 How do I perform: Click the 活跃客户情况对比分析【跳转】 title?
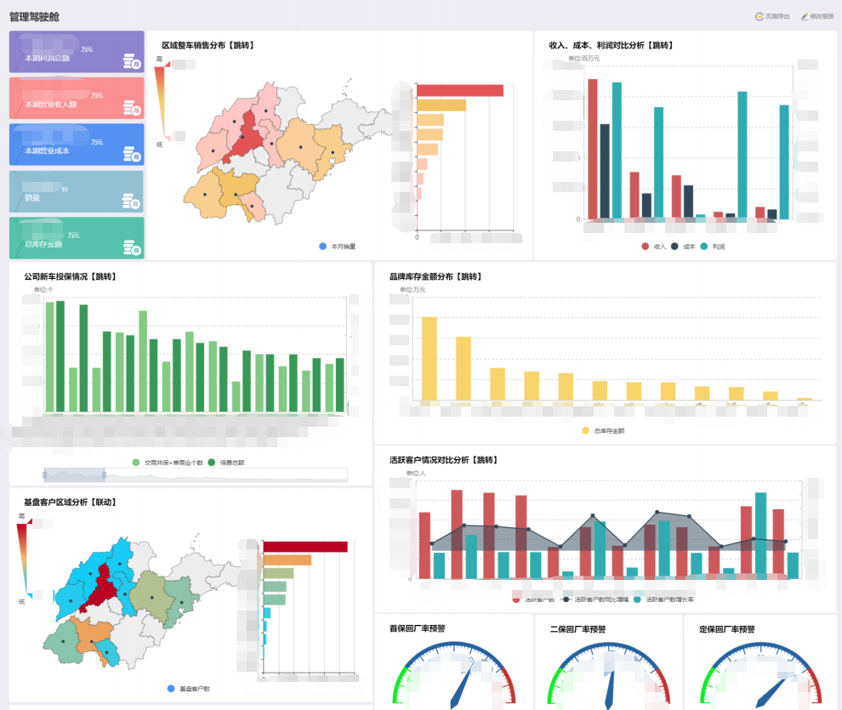(x=444, y=460)
